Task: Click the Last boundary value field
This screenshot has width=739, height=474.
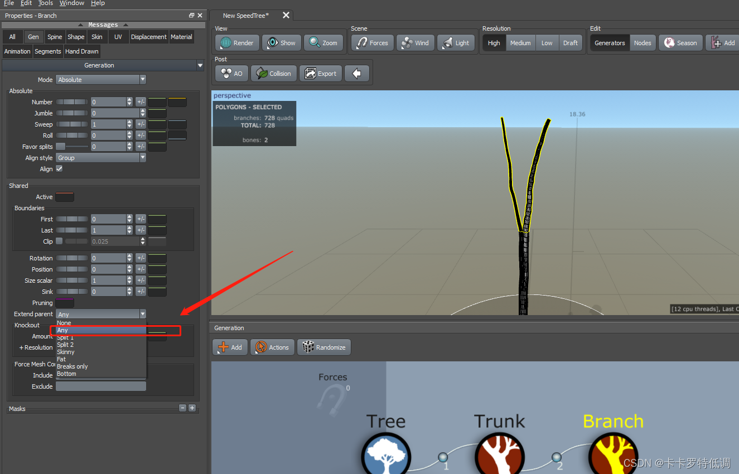Action: click(x=109, y=230)
